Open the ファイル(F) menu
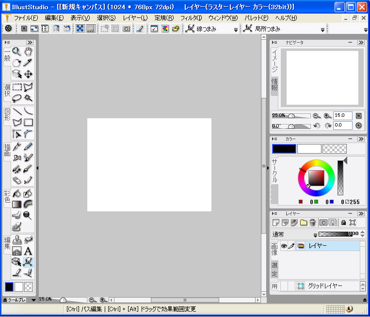Screen dimensions: 370x317 tap(26, 18)
